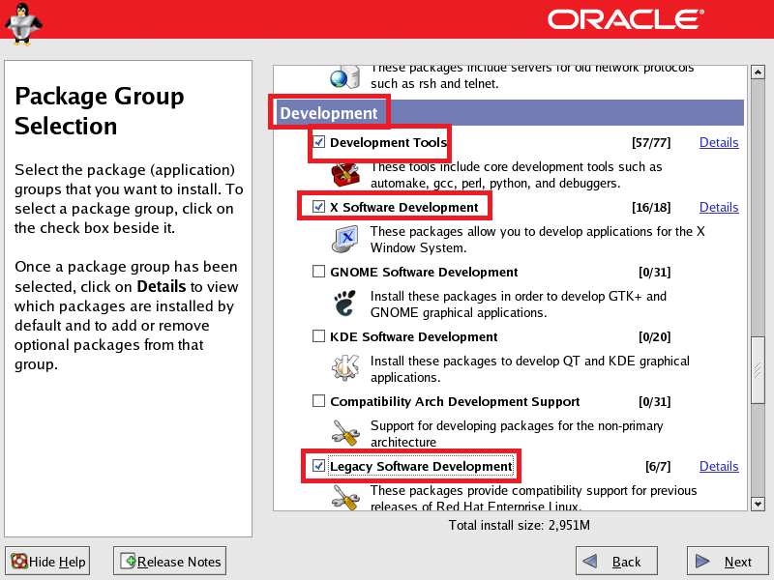Click the lifebuoy icon on the Hide Help button
Image resolution: width=774 pixels, height=580 pixels.
coord(19,562)
